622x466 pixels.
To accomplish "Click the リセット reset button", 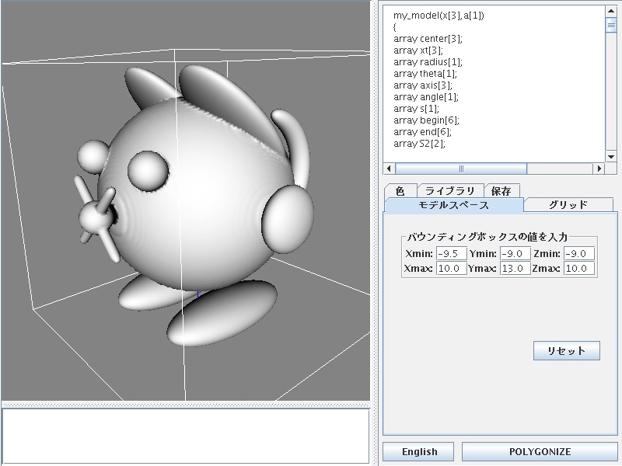I will (567, 351).
